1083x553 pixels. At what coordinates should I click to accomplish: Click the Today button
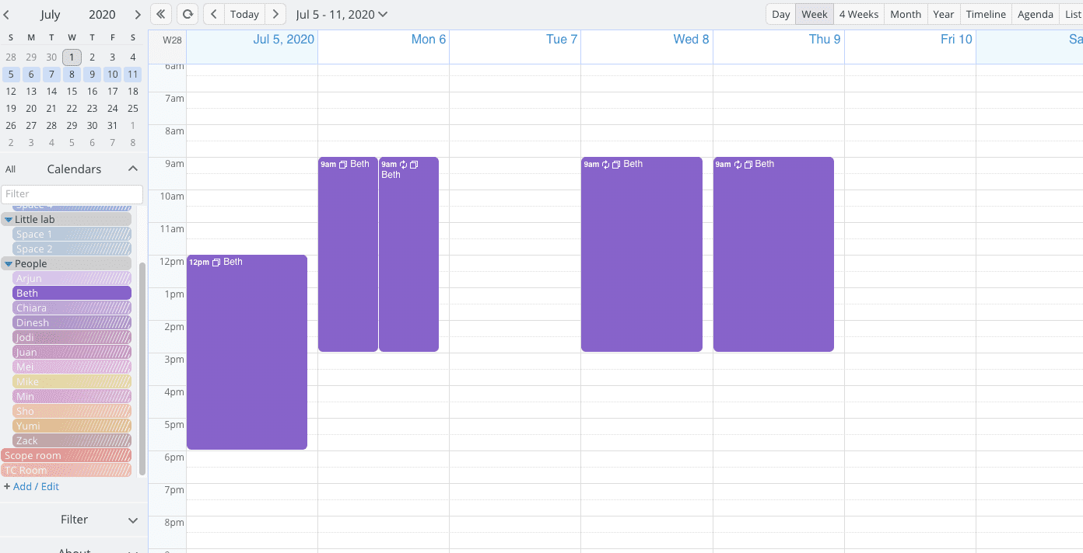tap(244, 14)
